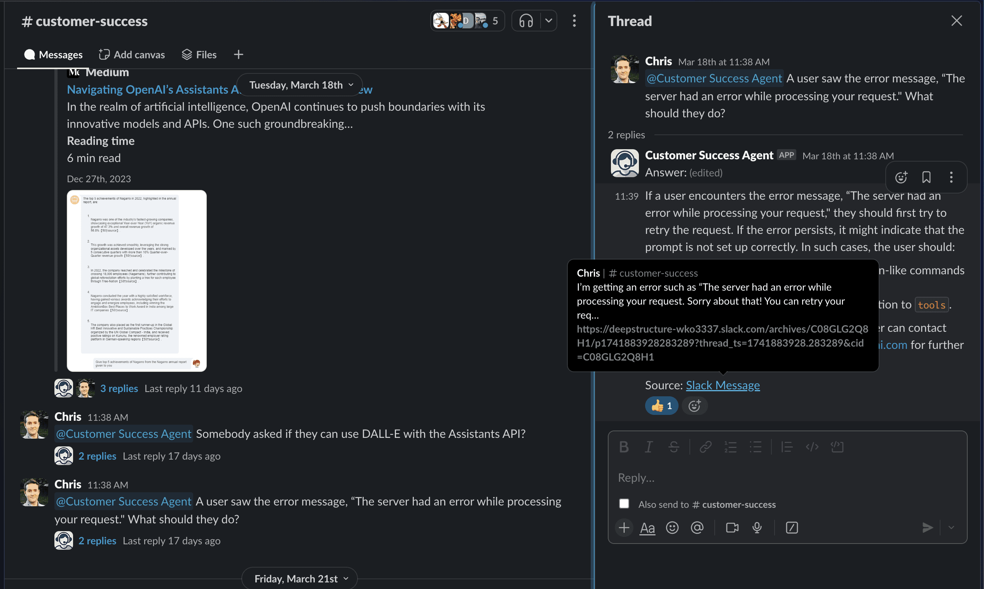Open the Nagarro achievements image thumbnail
The width and height of the screenshot is (984, 589).
[x=136, y=281]
